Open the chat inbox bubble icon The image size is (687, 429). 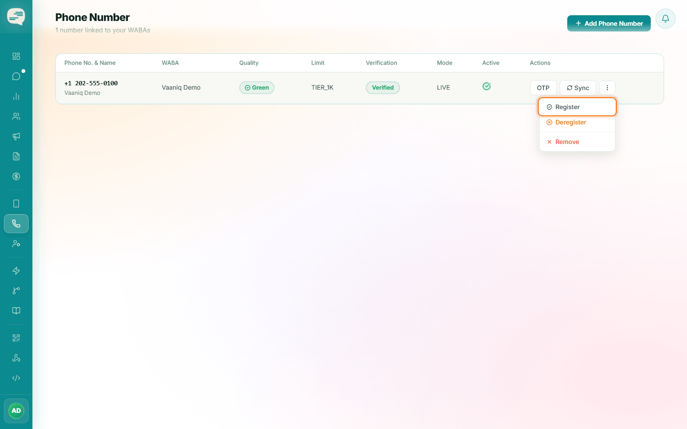16,76
